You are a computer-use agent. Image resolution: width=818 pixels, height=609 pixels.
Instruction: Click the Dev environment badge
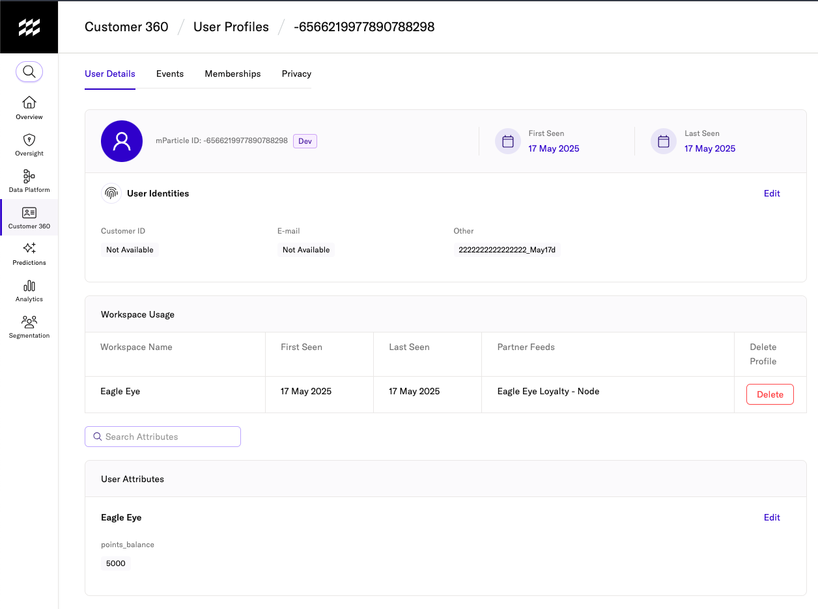(305, 141)
